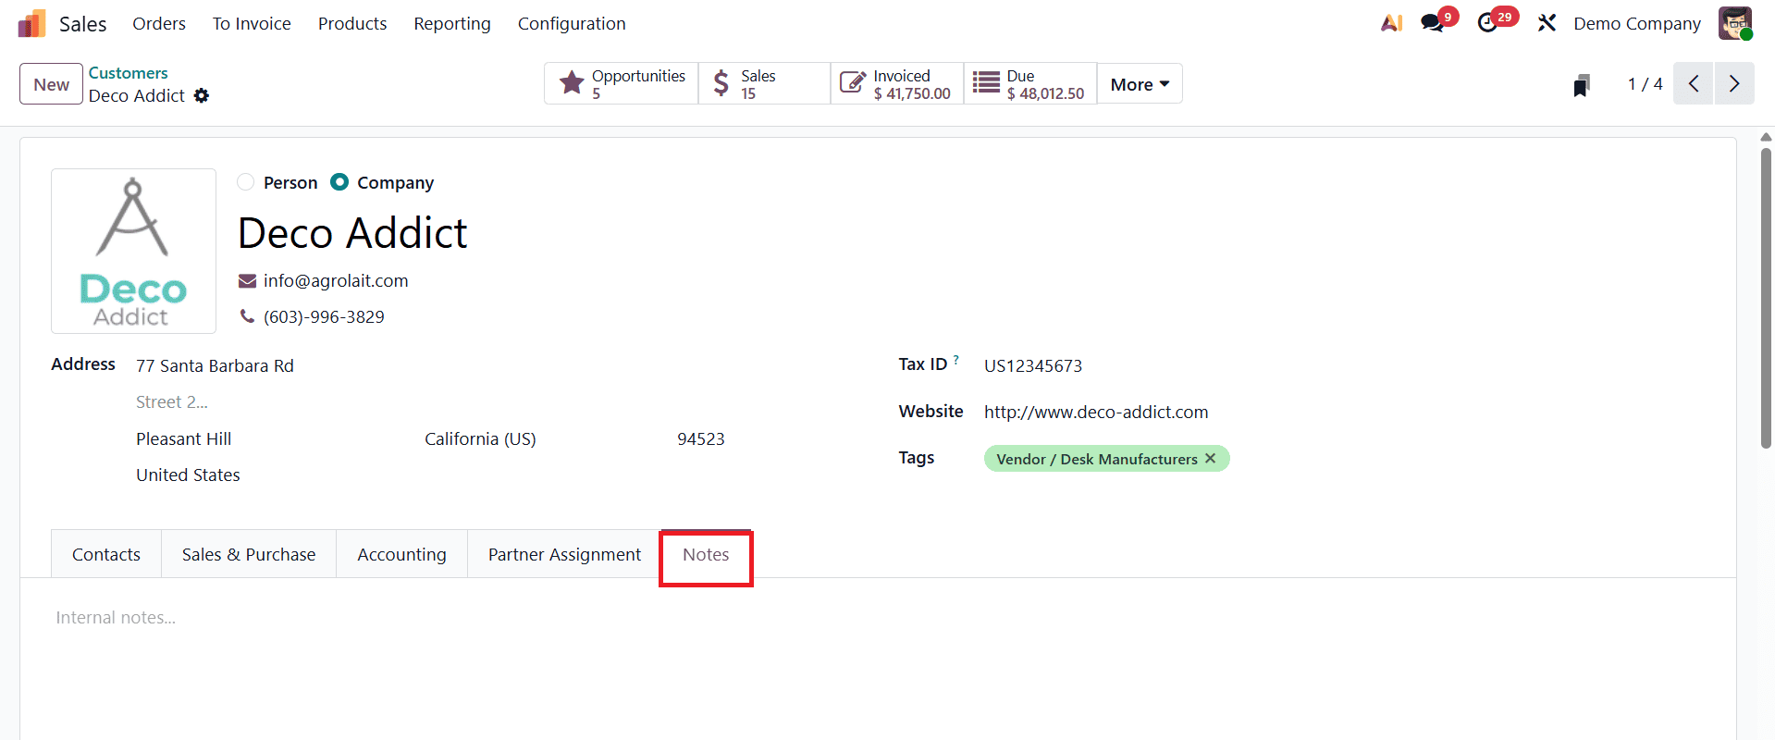Open the To Invoice menu
This screenshot has height=740, width=1775.
coord(252,23)
